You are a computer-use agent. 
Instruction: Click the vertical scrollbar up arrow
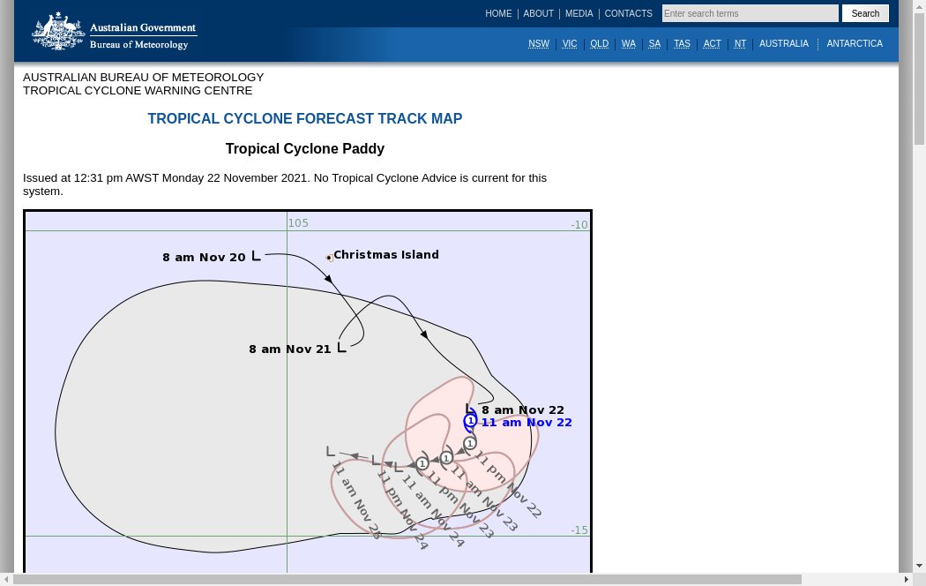coord(919,6)
